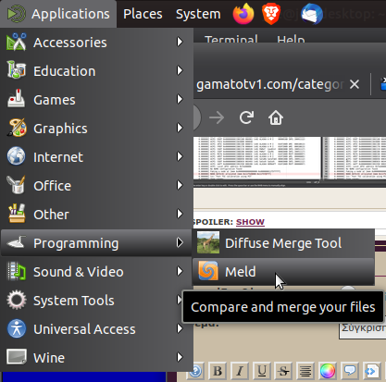386x382 pixels.
Task: Open the text color picker wheel
Action: 328,371
